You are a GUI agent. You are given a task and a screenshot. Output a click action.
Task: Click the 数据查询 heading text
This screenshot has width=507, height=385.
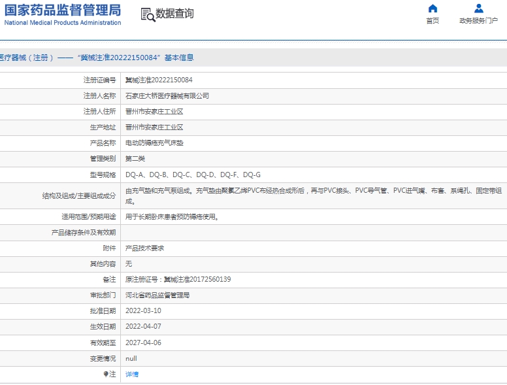(x=174, y=14)
